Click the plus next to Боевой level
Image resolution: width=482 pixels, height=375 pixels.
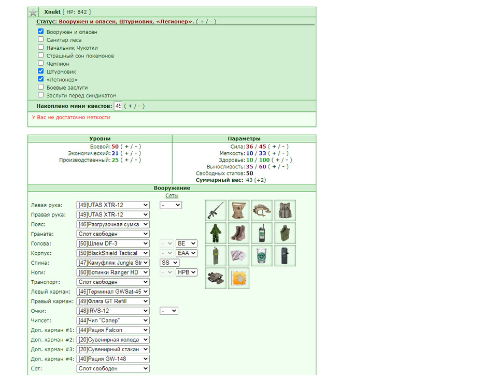coord(126,147)
